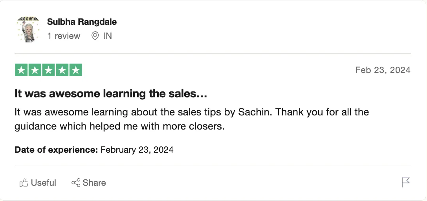This screenshot has height=201, width=427.
Task: Select the third green rating star
Action: [x=48, y=70]
